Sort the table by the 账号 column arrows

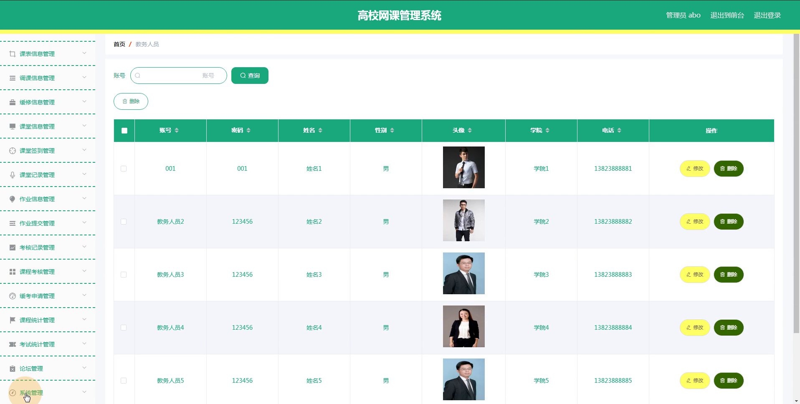pos(177,130)
